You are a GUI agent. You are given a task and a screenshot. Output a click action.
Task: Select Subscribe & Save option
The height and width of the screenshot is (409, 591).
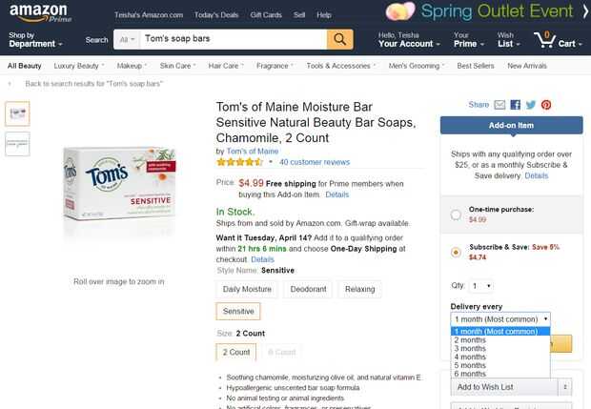456,252
